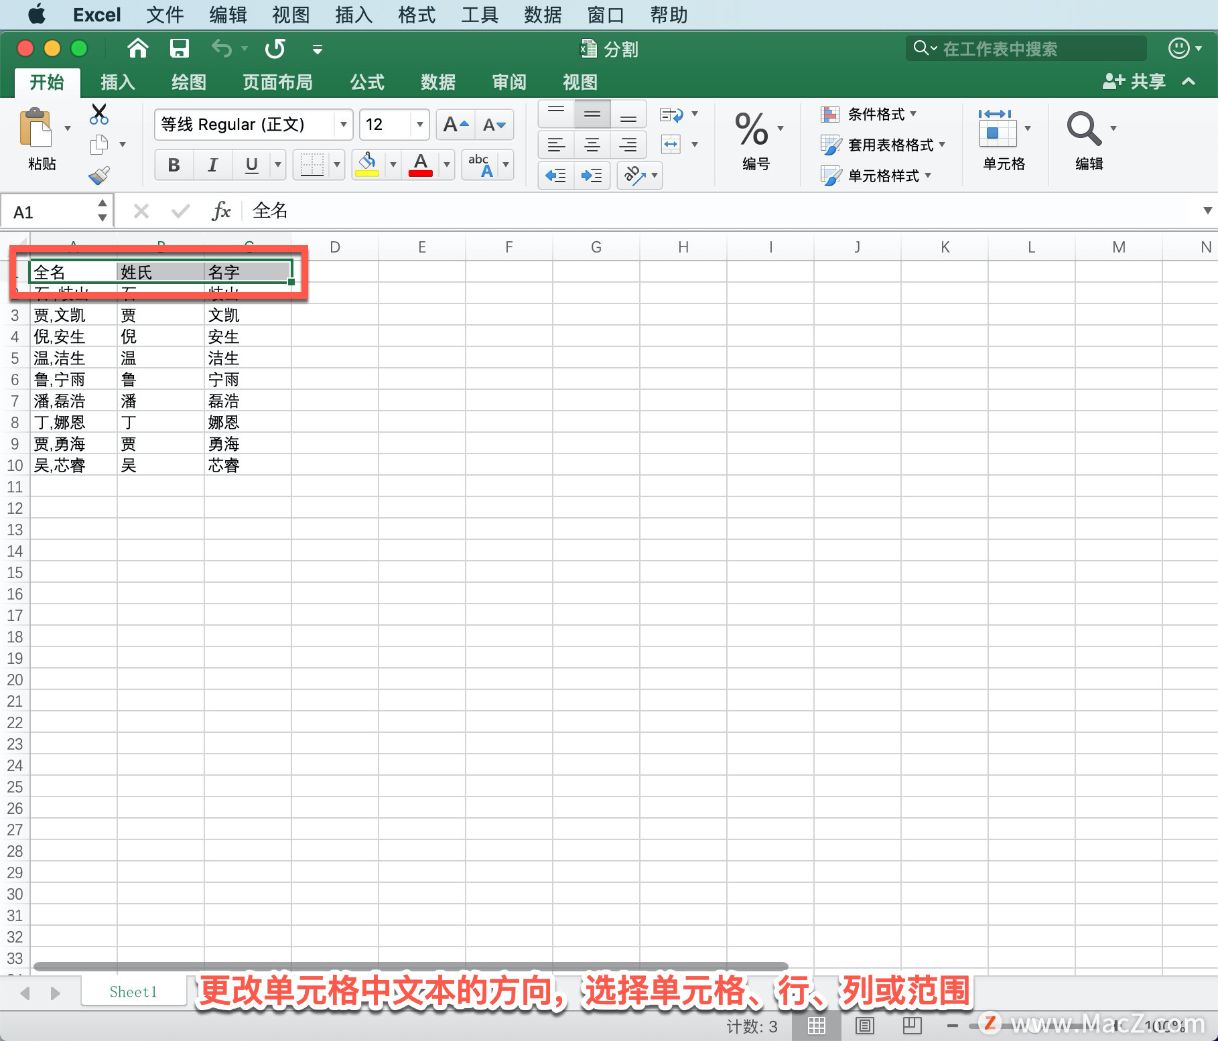Image resolution: width=1218 pixels, height=1041 pixels.
Task: Save the workbook with the floppy disk icon
Action: click(x=179, y=48)
